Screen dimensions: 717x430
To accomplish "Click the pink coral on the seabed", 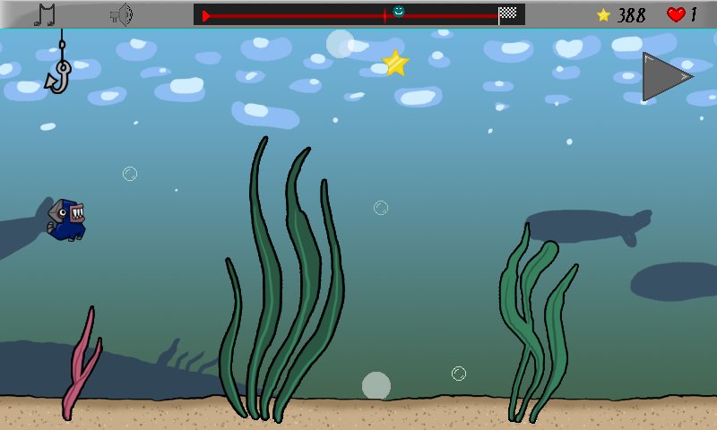I will pyautogui.click(x=79, y=367).
